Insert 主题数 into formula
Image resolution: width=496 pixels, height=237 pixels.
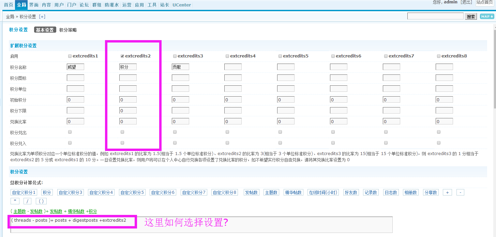(x=271, y=192)
